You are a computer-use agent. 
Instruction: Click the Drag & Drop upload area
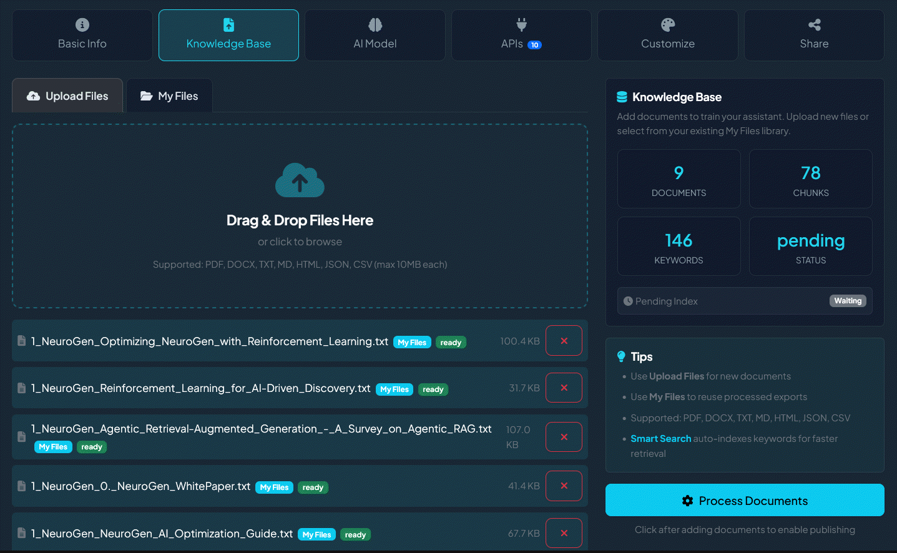[300, 216]
